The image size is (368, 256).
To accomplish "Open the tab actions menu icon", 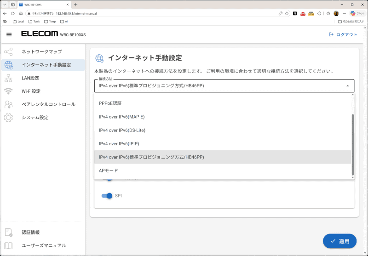I will click(13, 5).
